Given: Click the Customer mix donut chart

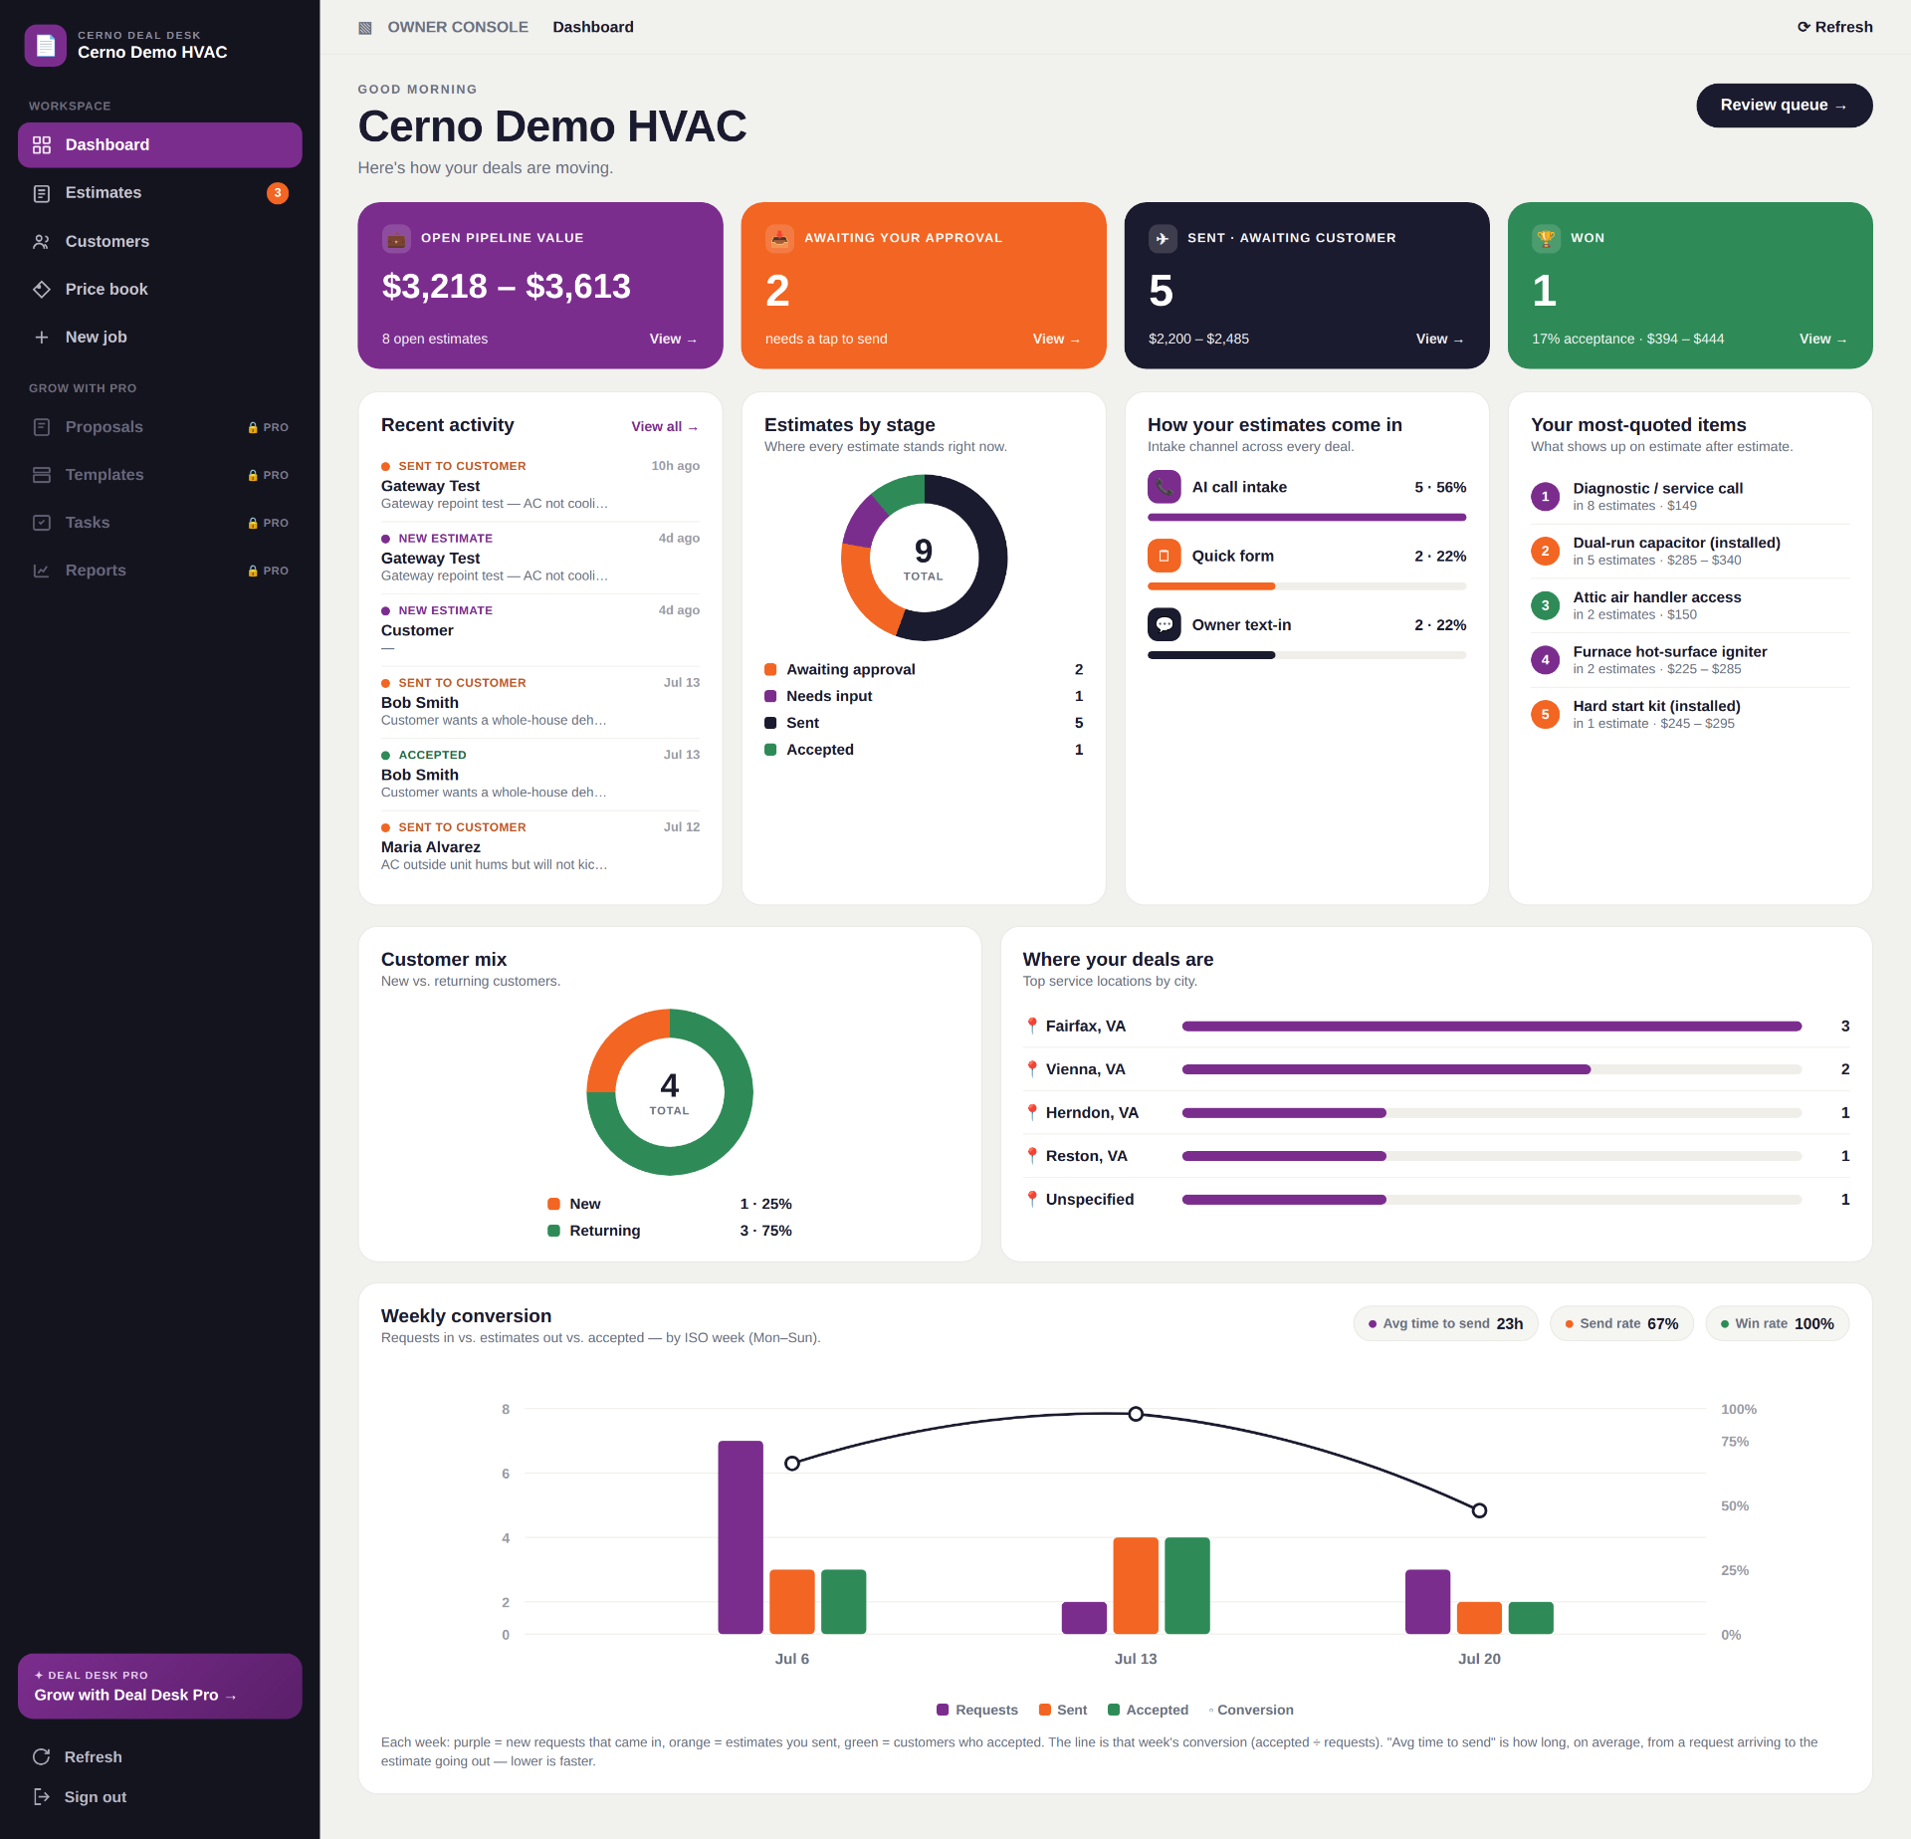Looking at the screenshot, I should point(670,1092).
